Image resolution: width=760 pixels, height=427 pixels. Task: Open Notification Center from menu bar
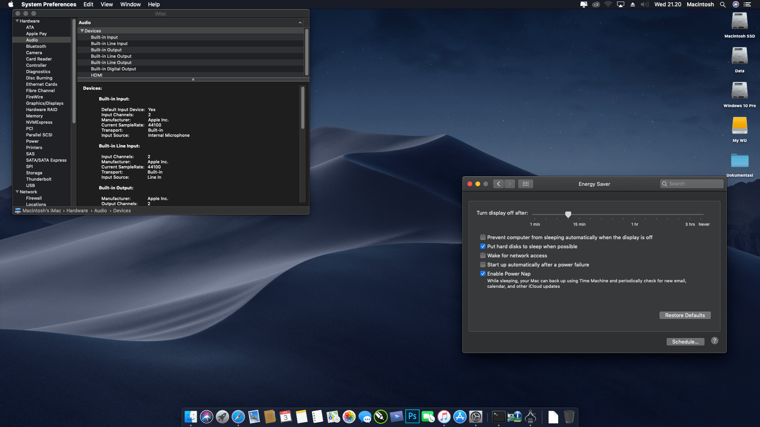pyautogui.click(x=747, y=4)
